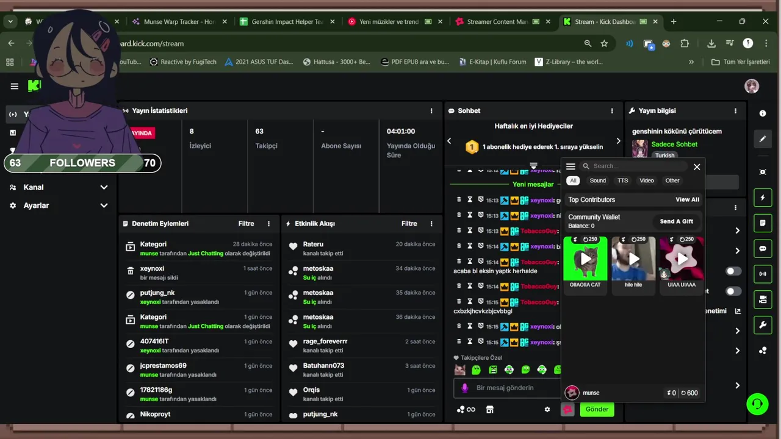This screenshot has height=439, width=781.
Task: Play the UIAA UIAAA reward clip
Action: (682, 259)
